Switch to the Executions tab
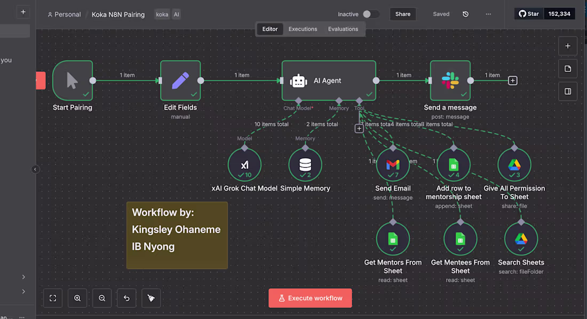 303,29
